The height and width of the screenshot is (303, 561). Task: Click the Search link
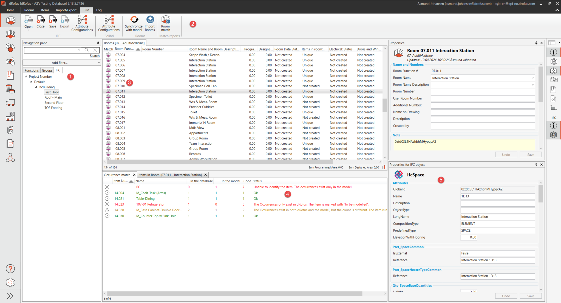click(x=95, y=56)
